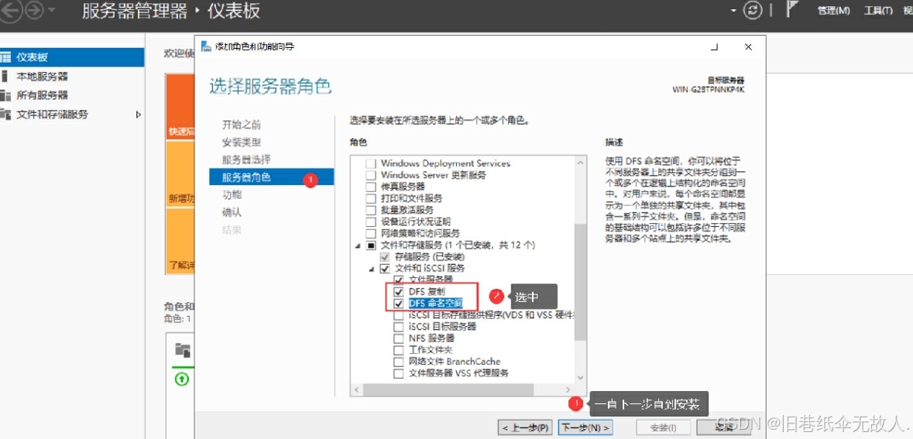Check 工作文件夹 checkbox
913x439 pixels.
pos(399,350)
